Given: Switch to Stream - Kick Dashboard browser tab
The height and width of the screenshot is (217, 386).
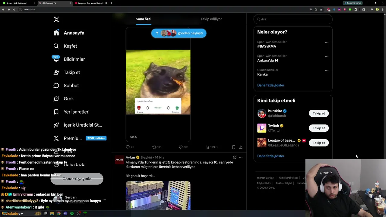Looking at the screenshot, I should pos(18,3).
